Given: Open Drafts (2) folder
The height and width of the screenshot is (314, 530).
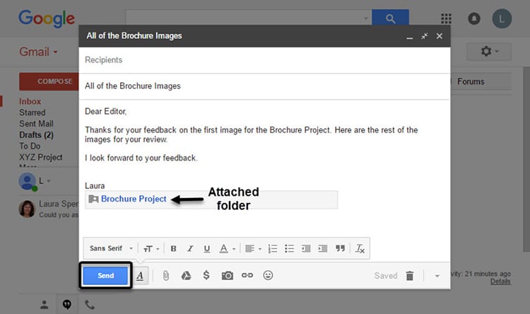Looking at the screenshot, I should tap(36, 134).
